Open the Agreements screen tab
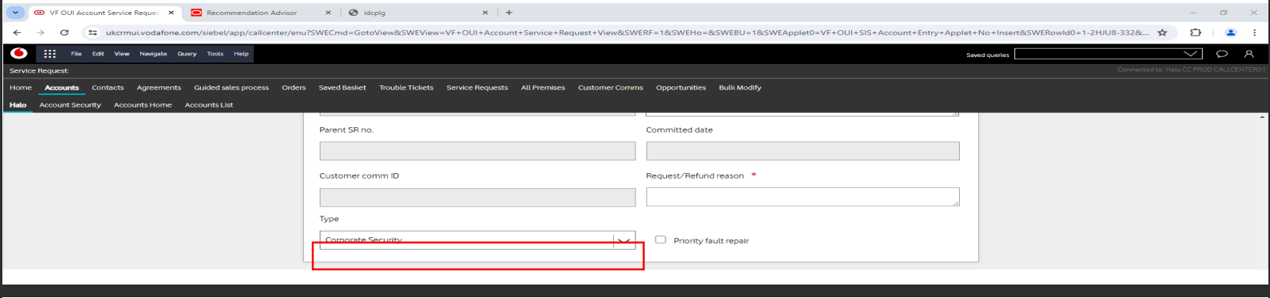The image size is (1270, 298). pyautogui.click(x=159, y=88)
